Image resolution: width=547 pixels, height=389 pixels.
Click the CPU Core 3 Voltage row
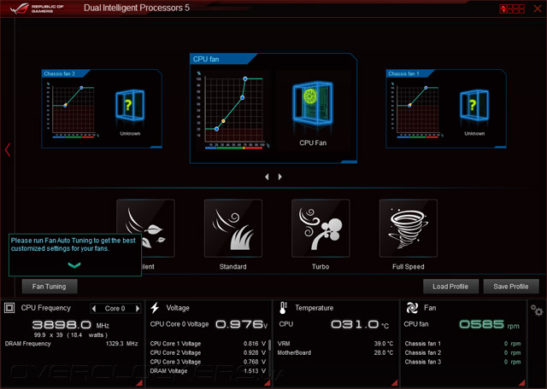[208, 362]
